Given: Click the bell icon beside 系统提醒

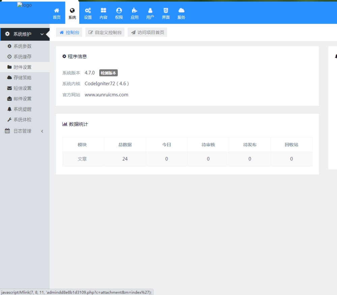Looking at the screenshot, I should tap(9, 109).
